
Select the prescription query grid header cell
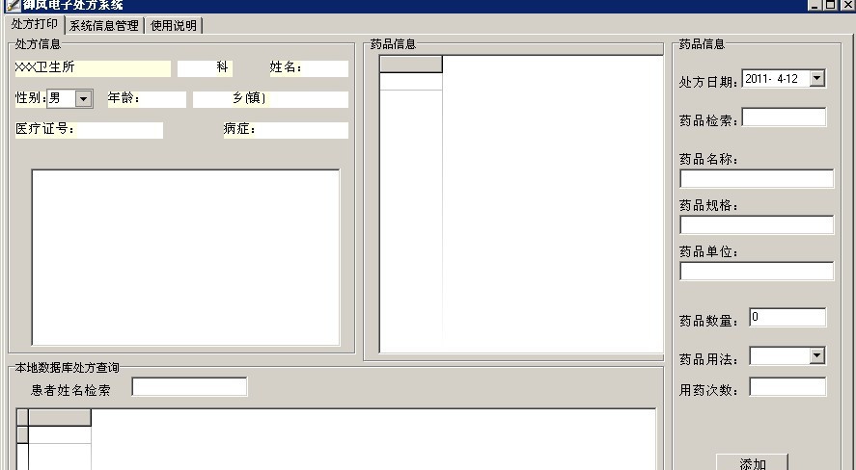(60, 418)
